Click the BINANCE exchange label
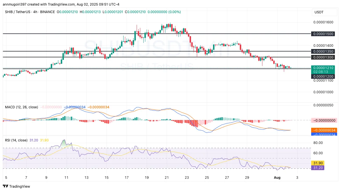The image size is (341, 191). point(48,12)
